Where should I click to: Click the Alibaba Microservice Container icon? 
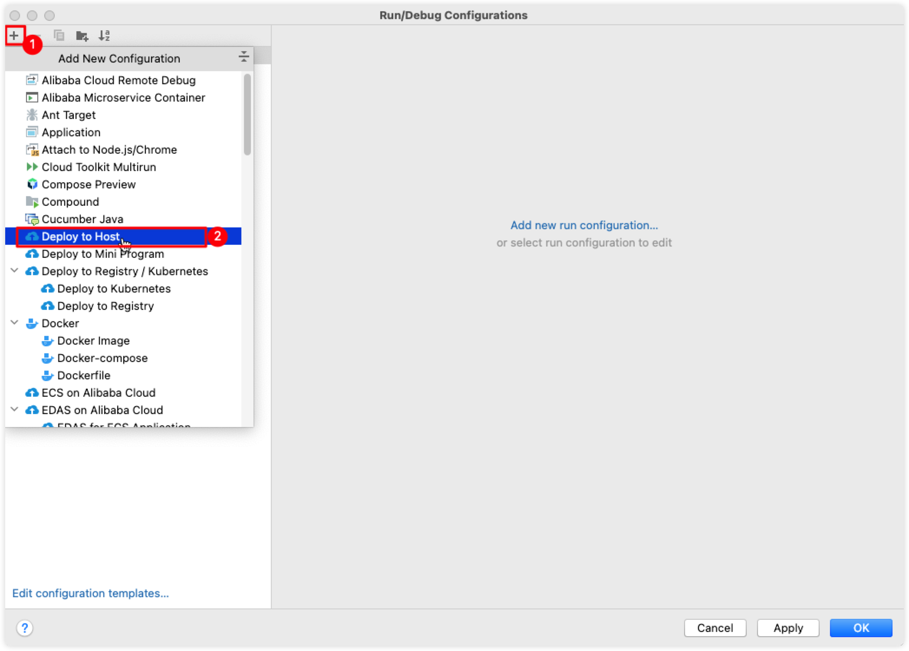pyautogui.click(x=32, y=97)
